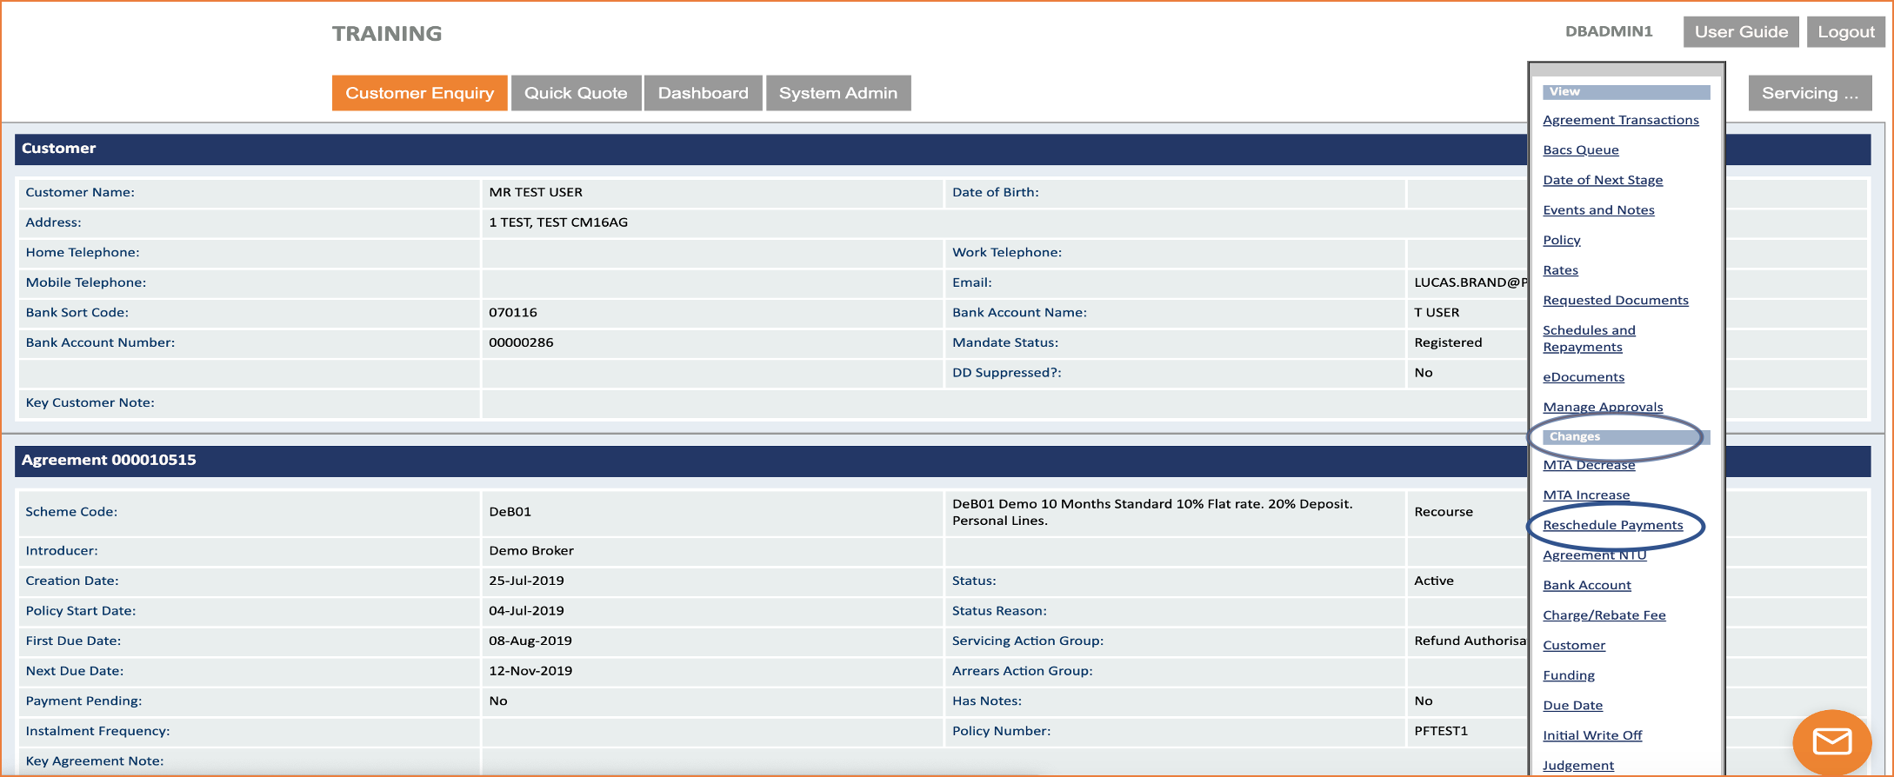Open the eDocuments link
Screen dimensions: 1894x777
coord(1584,377)
